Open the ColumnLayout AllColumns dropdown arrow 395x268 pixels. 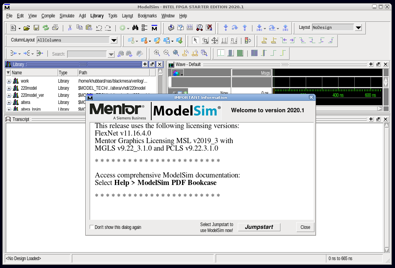pos(114,40)
